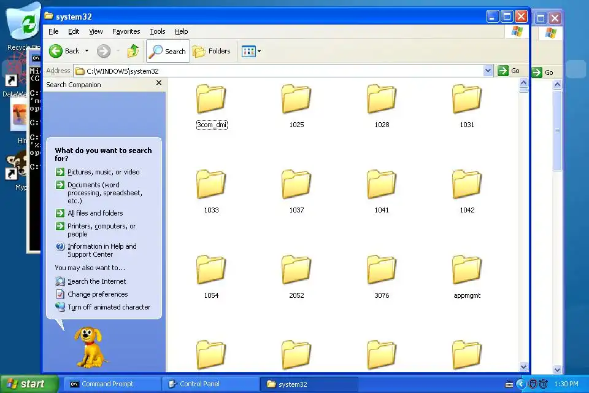Close the Search Companion pane
589x393 pixels.
[x=159, y=83]
